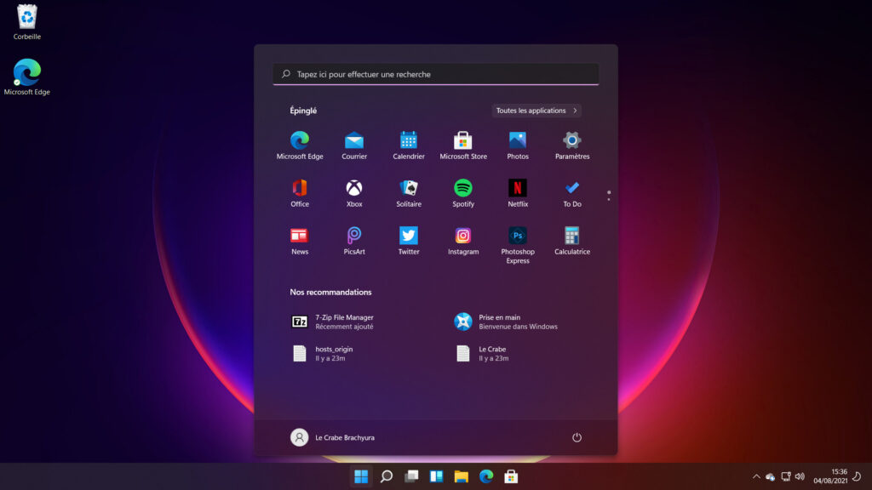Screen dimensions: 872x490
Task: Click the Start menu search field
Action: (x=436, y=74)
